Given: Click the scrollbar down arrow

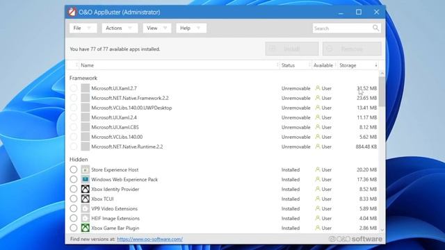Looking at the screenshot, I should pyautogui.click(x=382, y=230).
